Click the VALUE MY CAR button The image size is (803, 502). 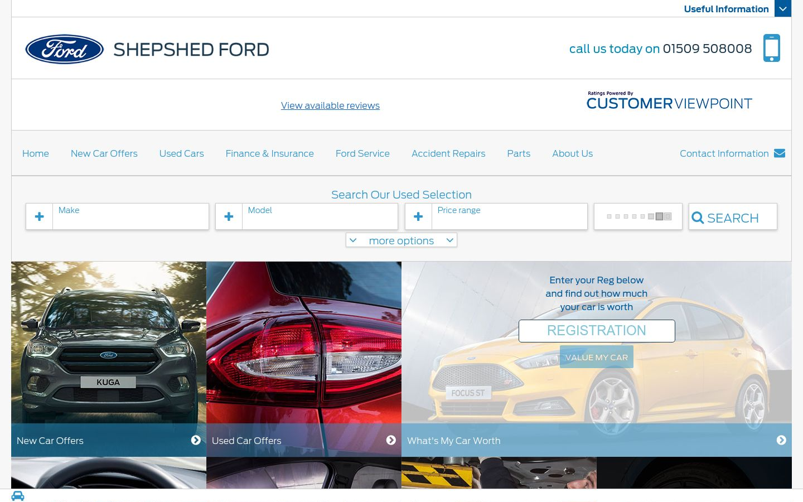(x=597, y=357)
